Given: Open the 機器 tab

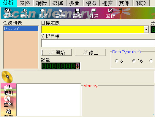Looking at the screenshot, I should [91, 3].
